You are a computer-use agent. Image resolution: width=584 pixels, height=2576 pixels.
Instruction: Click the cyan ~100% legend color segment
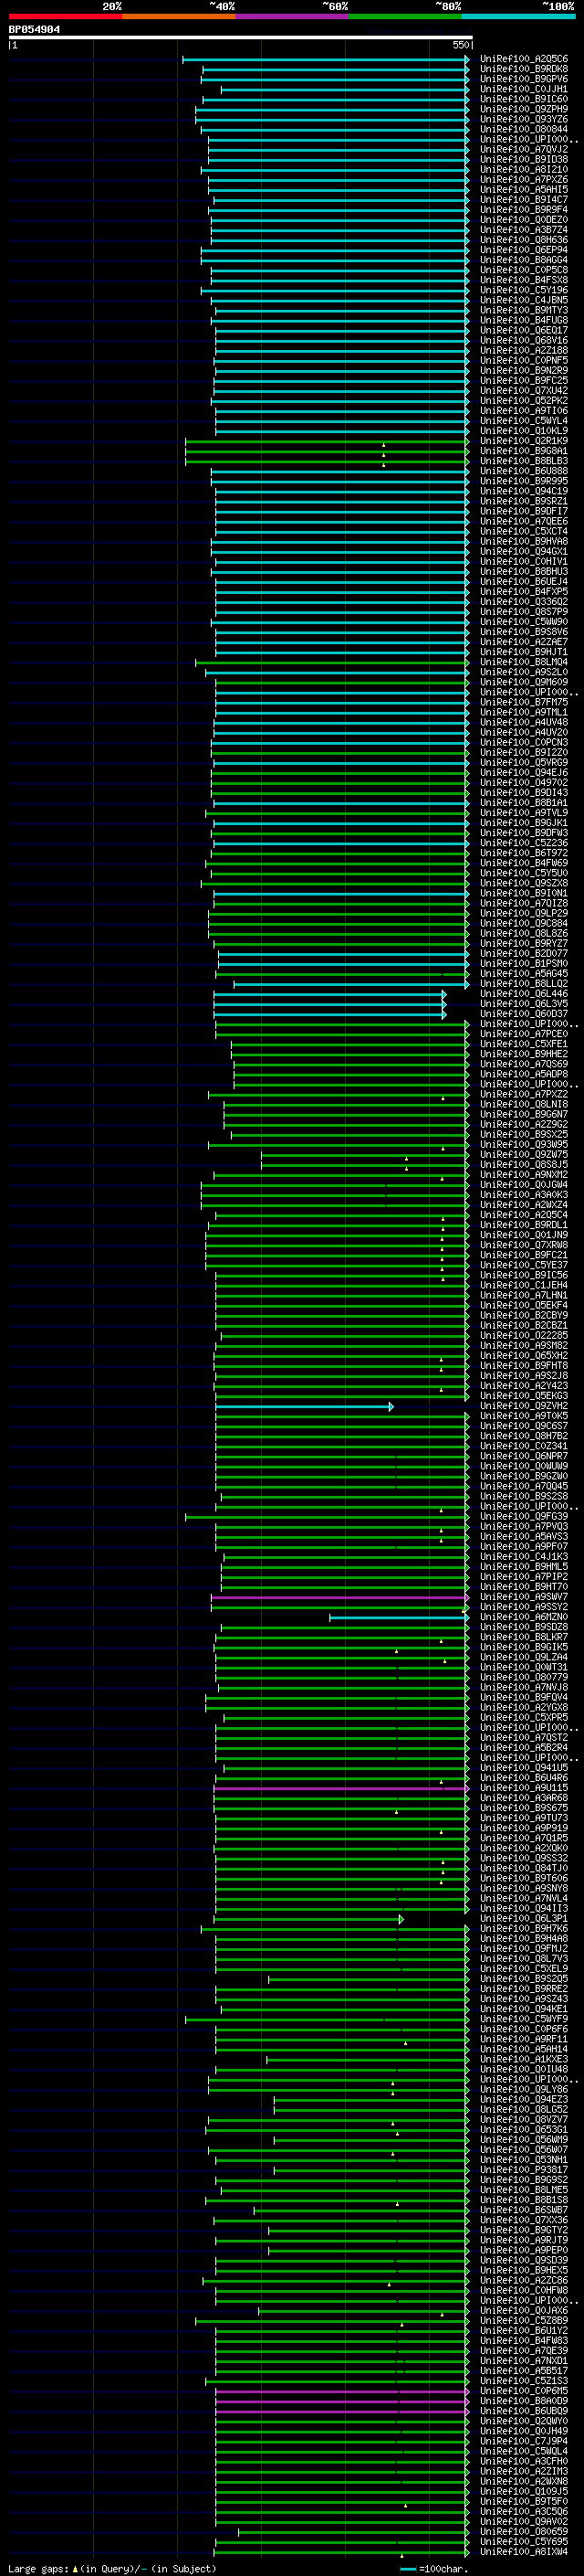point(519,16)
